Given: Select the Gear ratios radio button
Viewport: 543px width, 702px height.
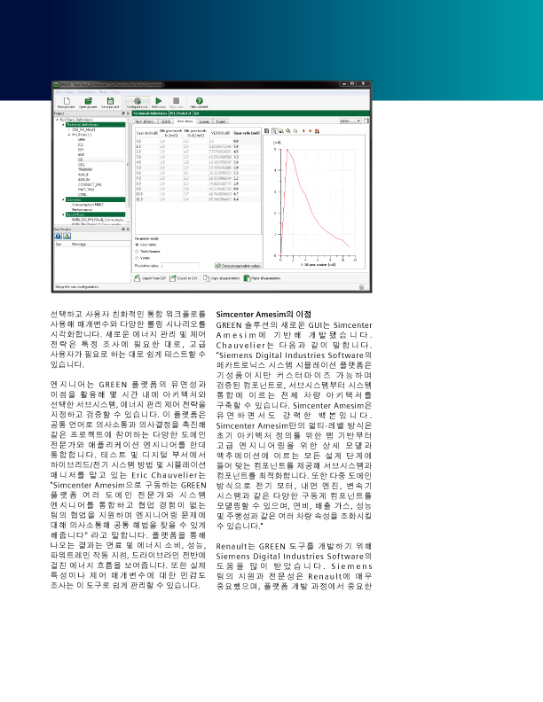Looking at the screenshot, I should 138,245.
